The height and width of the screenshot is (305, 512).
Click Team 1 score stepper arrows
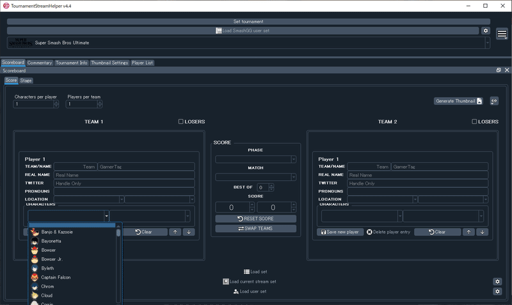(252, 207)
